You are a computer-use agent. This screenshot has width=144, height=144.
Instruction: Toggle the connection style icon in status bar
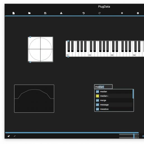(15, 136)
